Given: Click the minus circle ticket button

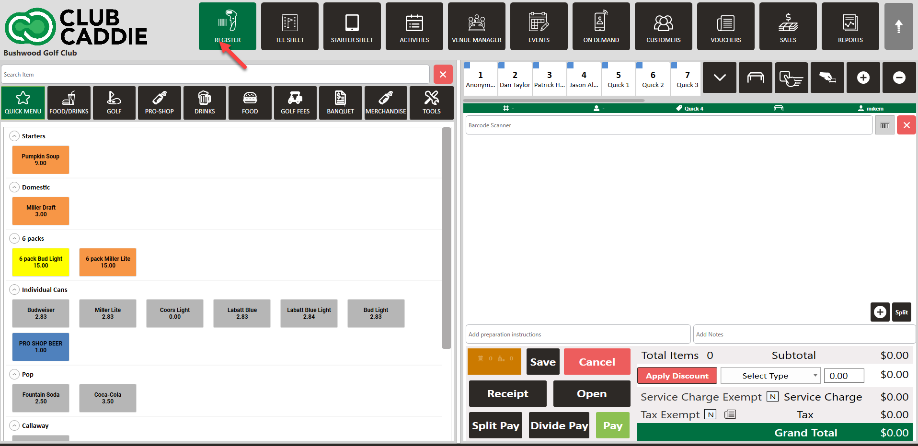Looking at the screenshot, I should [899, 78].
